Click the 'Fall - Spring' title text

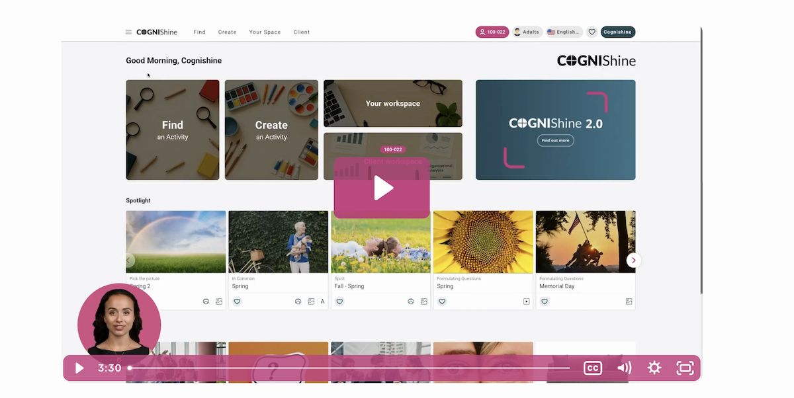point(349,286)
